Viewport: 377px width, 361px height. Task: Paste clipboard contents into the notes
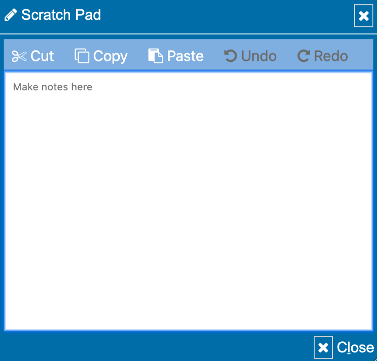[176, 55]
